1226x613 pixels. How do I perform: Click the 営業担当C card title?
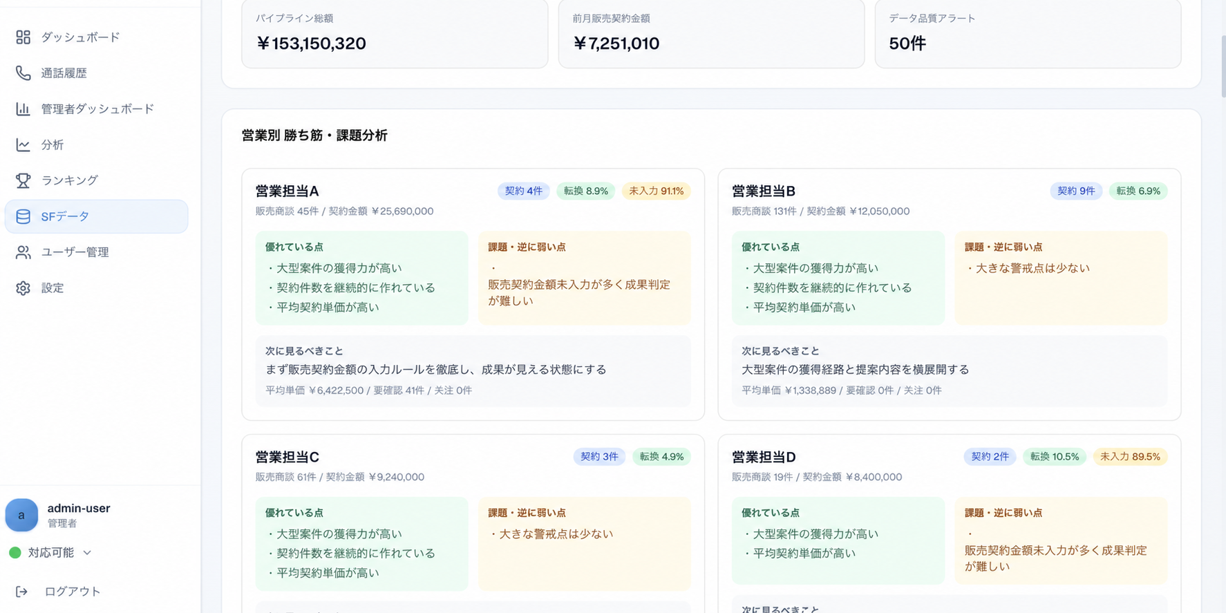[x=287, y=457]
